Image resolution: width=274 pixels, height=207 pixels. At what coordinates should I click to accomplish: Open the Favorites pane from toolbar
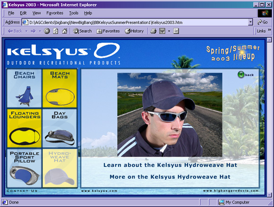point(108,31)
